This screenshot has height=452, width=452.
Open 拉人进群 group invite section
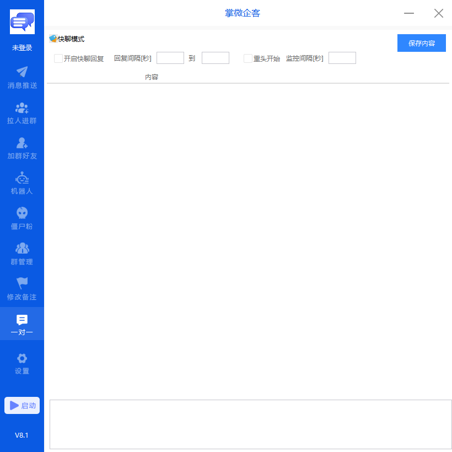pos(22,113)
